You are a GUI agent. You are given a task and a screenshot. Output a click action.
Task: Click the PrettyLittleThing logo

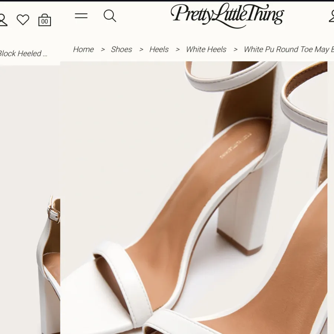pos(227,15)
